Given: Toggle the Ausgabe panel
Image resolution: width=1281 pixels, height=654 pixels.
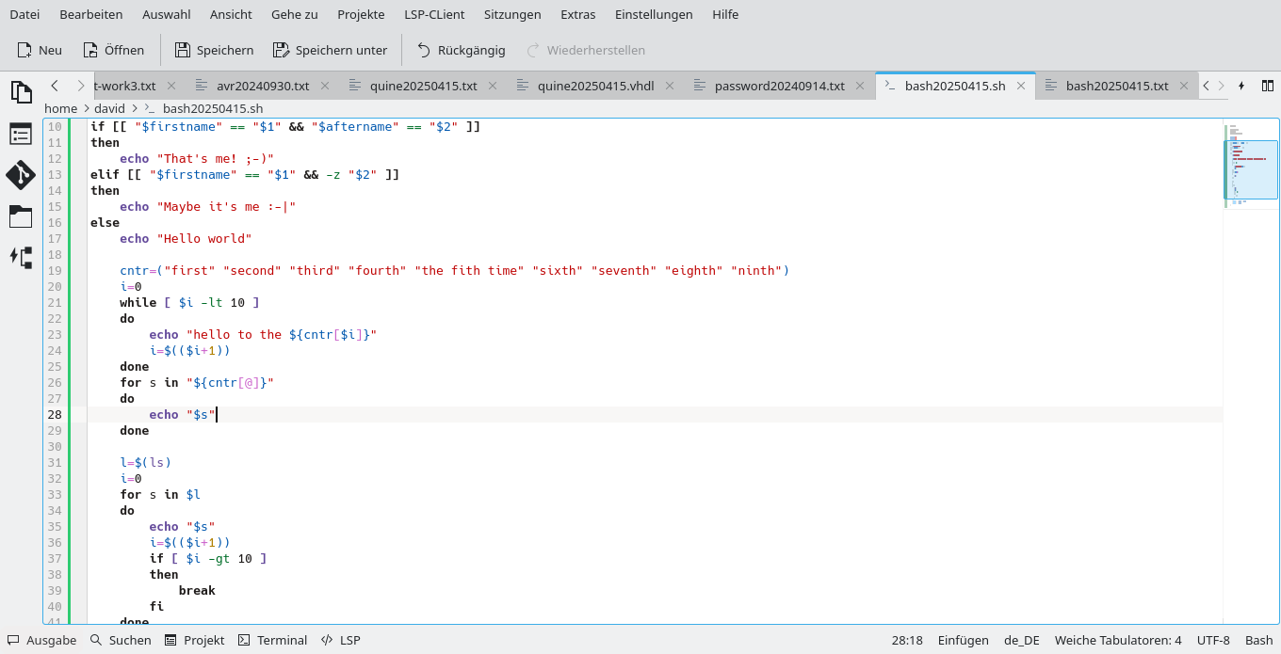Looking at the screenshot, I should pos(41,640).
